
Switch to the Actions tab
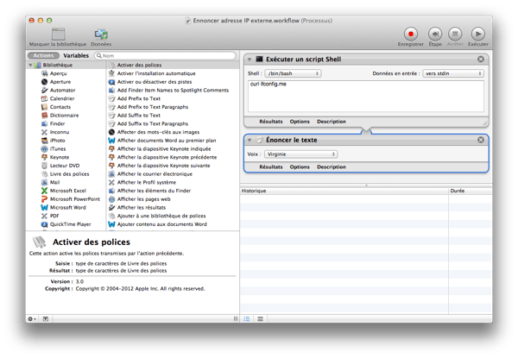(x=45, y=55)
